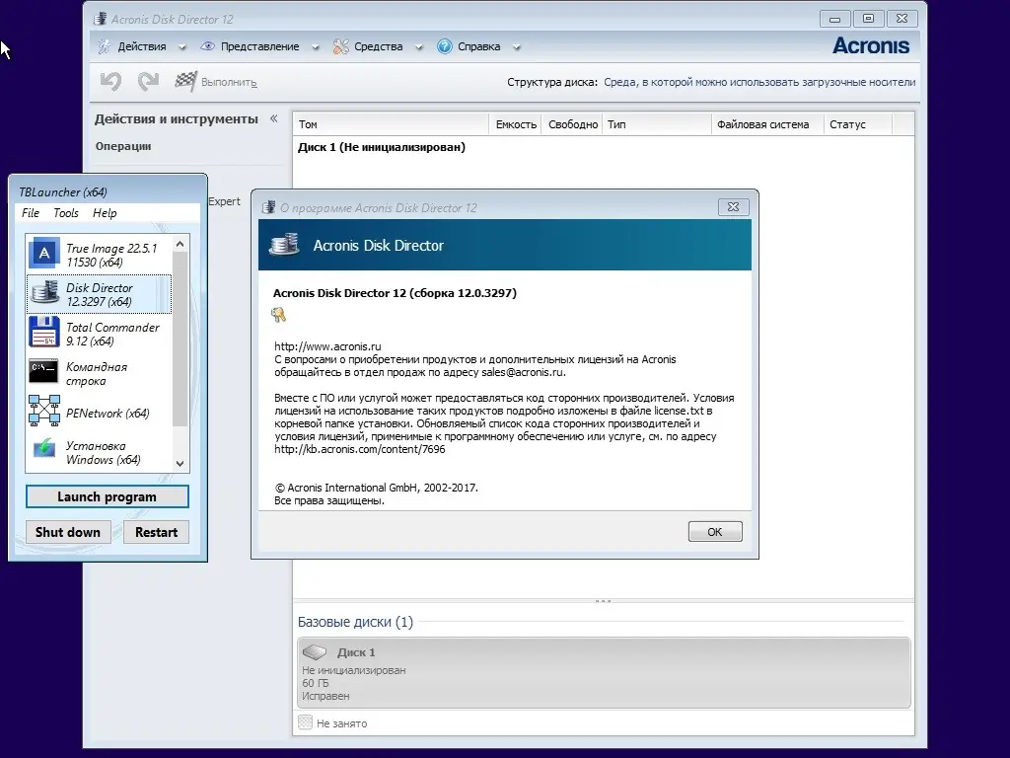Select the Disk Director icon in TBLauncher

click(x=43, y=293)
